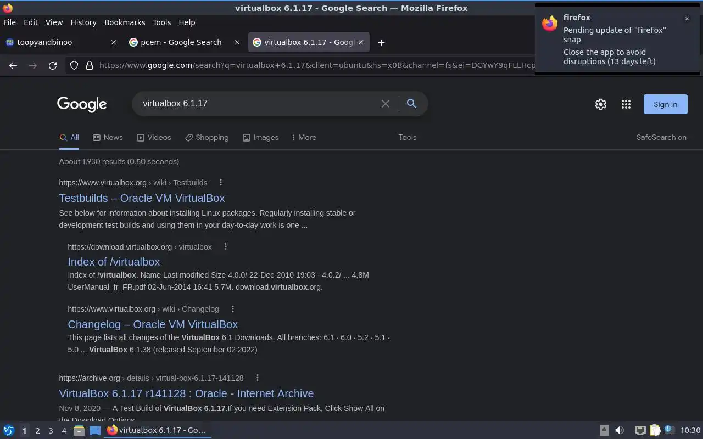Click the browser URL address bar
The width and height of the screenshot is (703, 439).
[x=316, y=65]
